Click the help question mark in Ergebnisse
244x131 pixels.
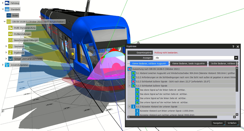click(x=233, y=47)
